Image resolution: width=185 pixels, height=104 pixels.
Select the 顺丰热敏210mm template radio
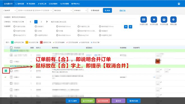pos(100,26)
